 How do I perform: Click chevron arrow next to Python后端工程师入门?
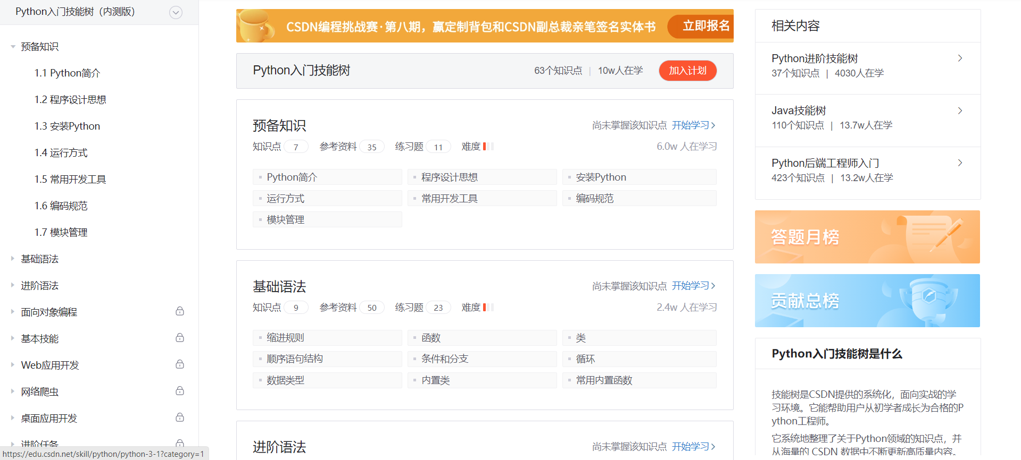[960, 163]
